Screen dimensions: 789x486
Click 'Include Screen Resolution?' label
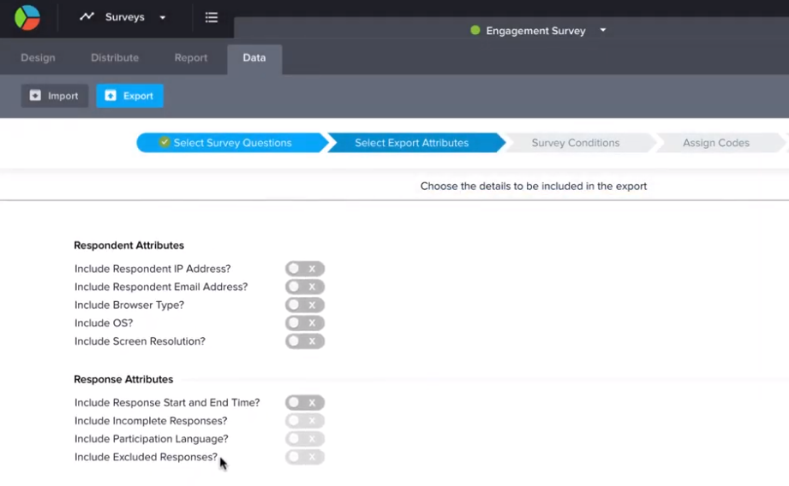click(x=140, y=341)
